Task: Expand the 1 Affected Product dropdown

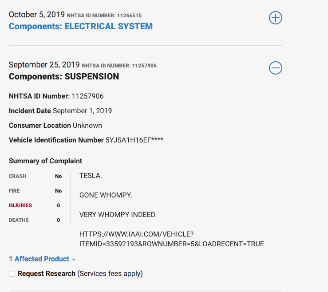Action: [x=39, y=259]
